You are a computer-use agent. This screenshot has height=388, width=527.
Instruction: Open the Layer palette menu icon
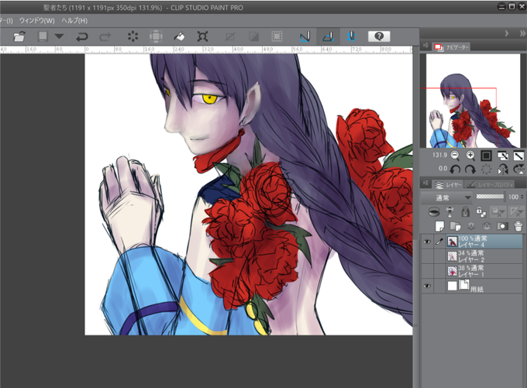[425, 183]
